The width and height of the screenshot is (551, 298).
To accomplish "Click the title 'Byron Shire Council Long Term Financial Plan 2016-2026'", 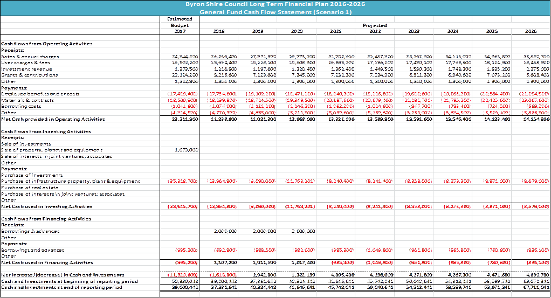I will click(x=275, y=4).
